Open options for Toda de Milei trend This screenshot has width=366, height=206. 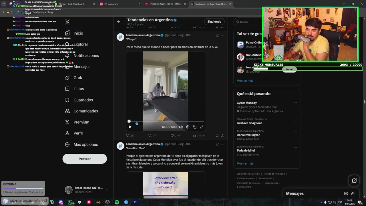295,147
